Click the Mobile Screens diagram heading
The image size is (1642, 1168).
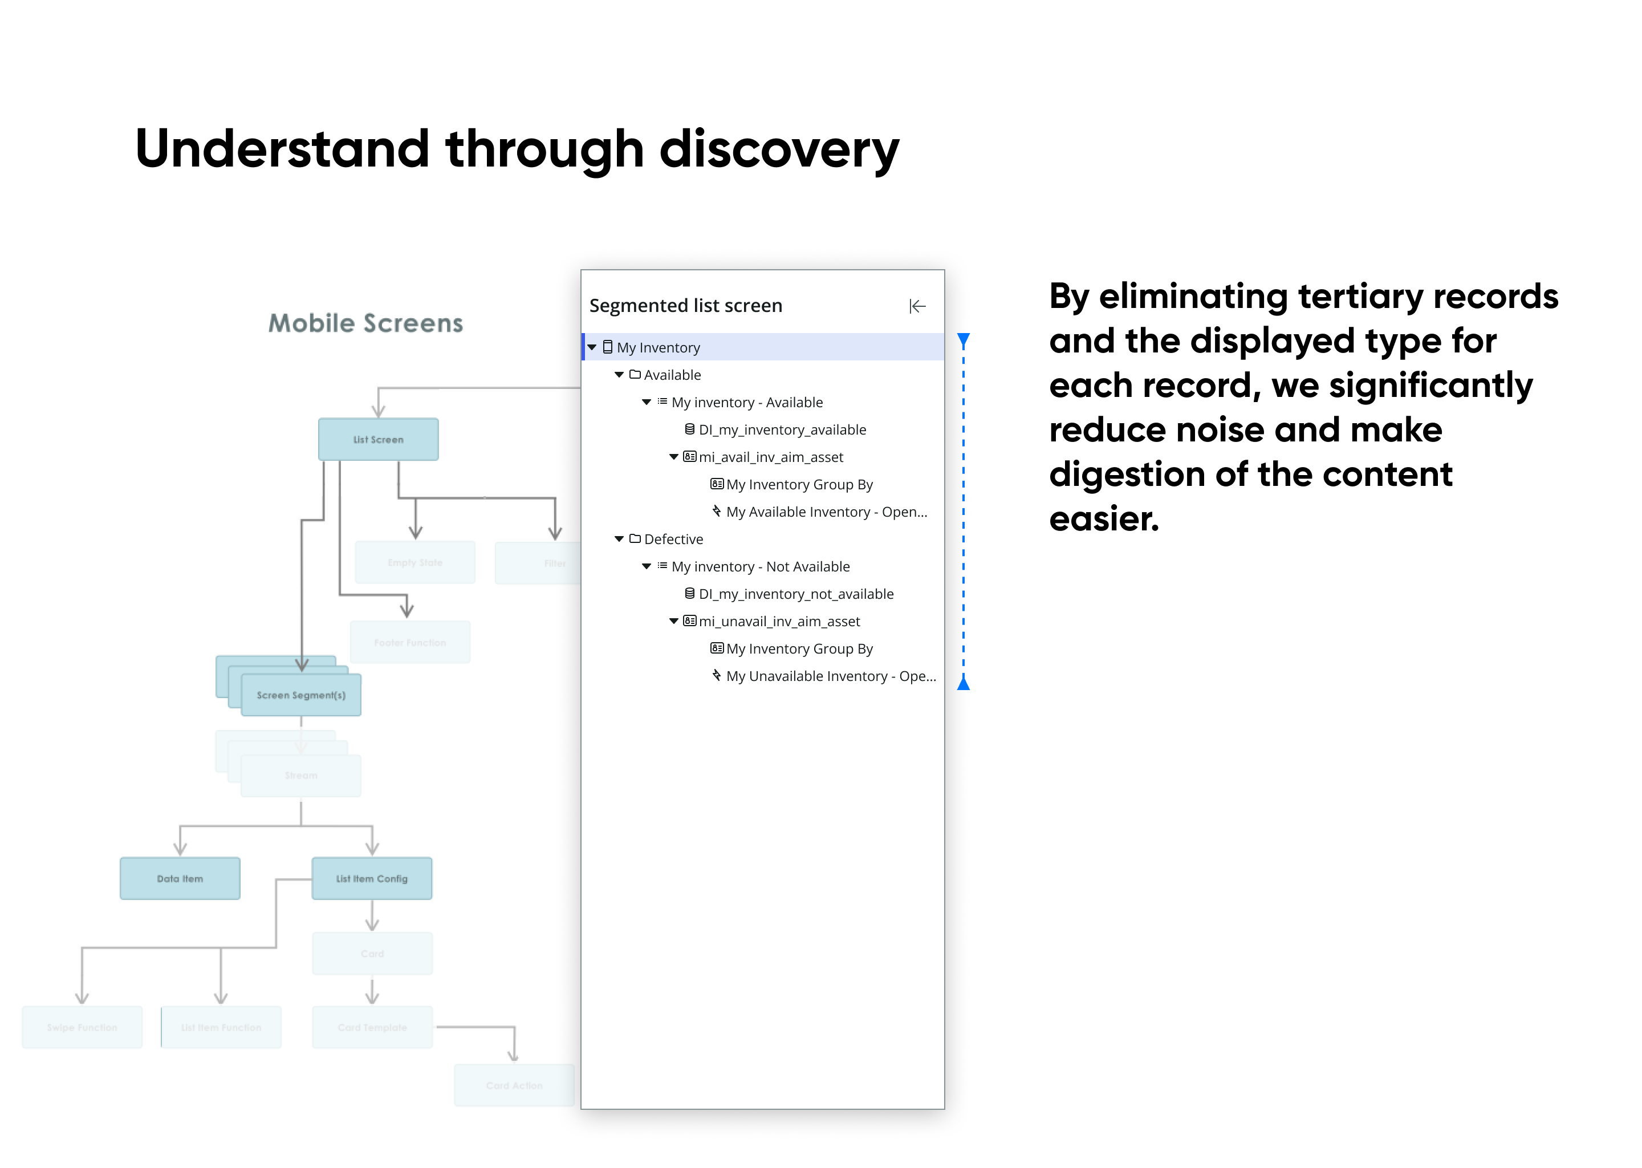pos(365,323)
